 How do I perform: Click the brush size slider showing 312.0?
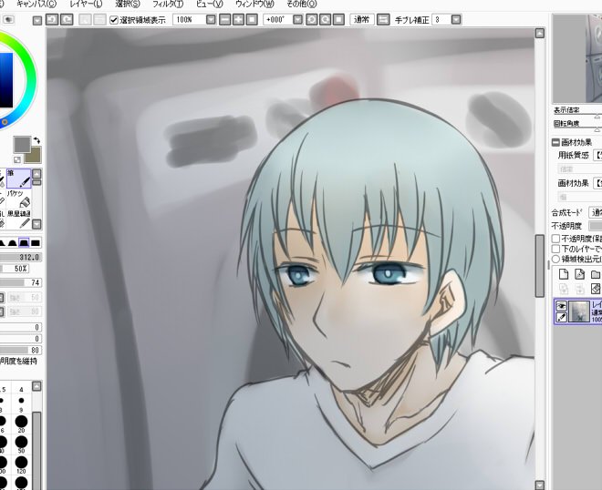tap(20, 257)
